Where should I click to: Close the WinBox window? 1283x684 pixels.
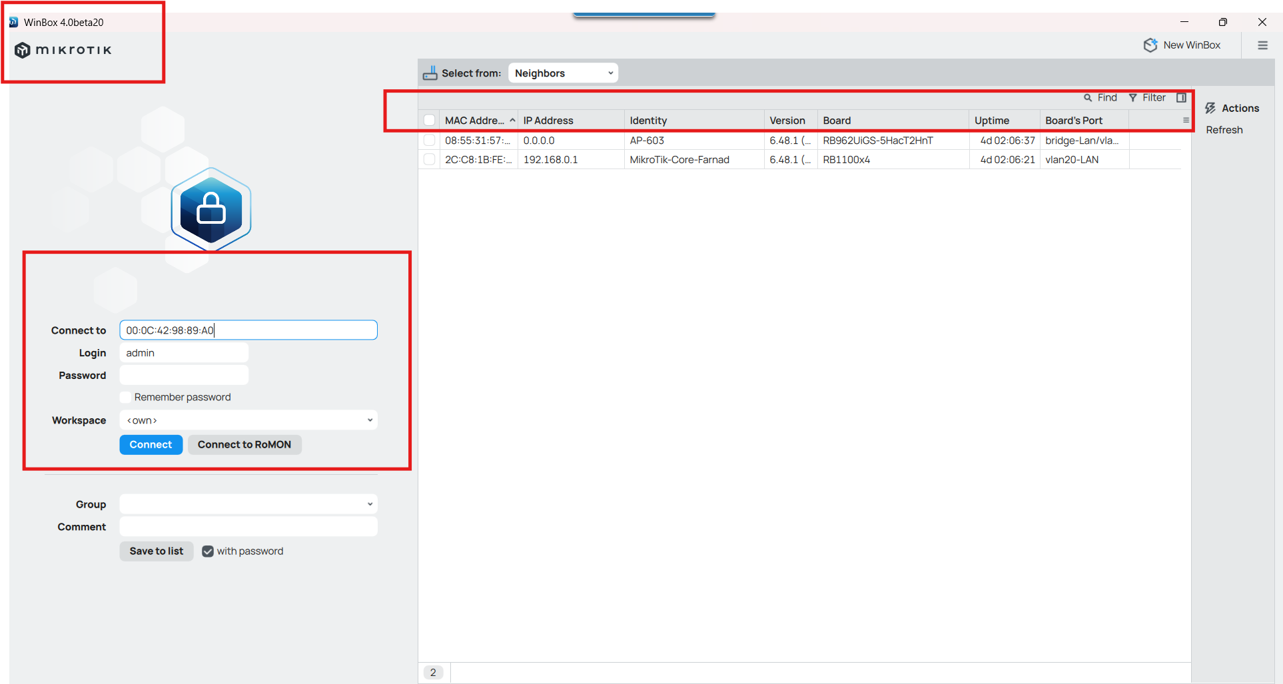pyautogui.click(x=1262, y=22)
